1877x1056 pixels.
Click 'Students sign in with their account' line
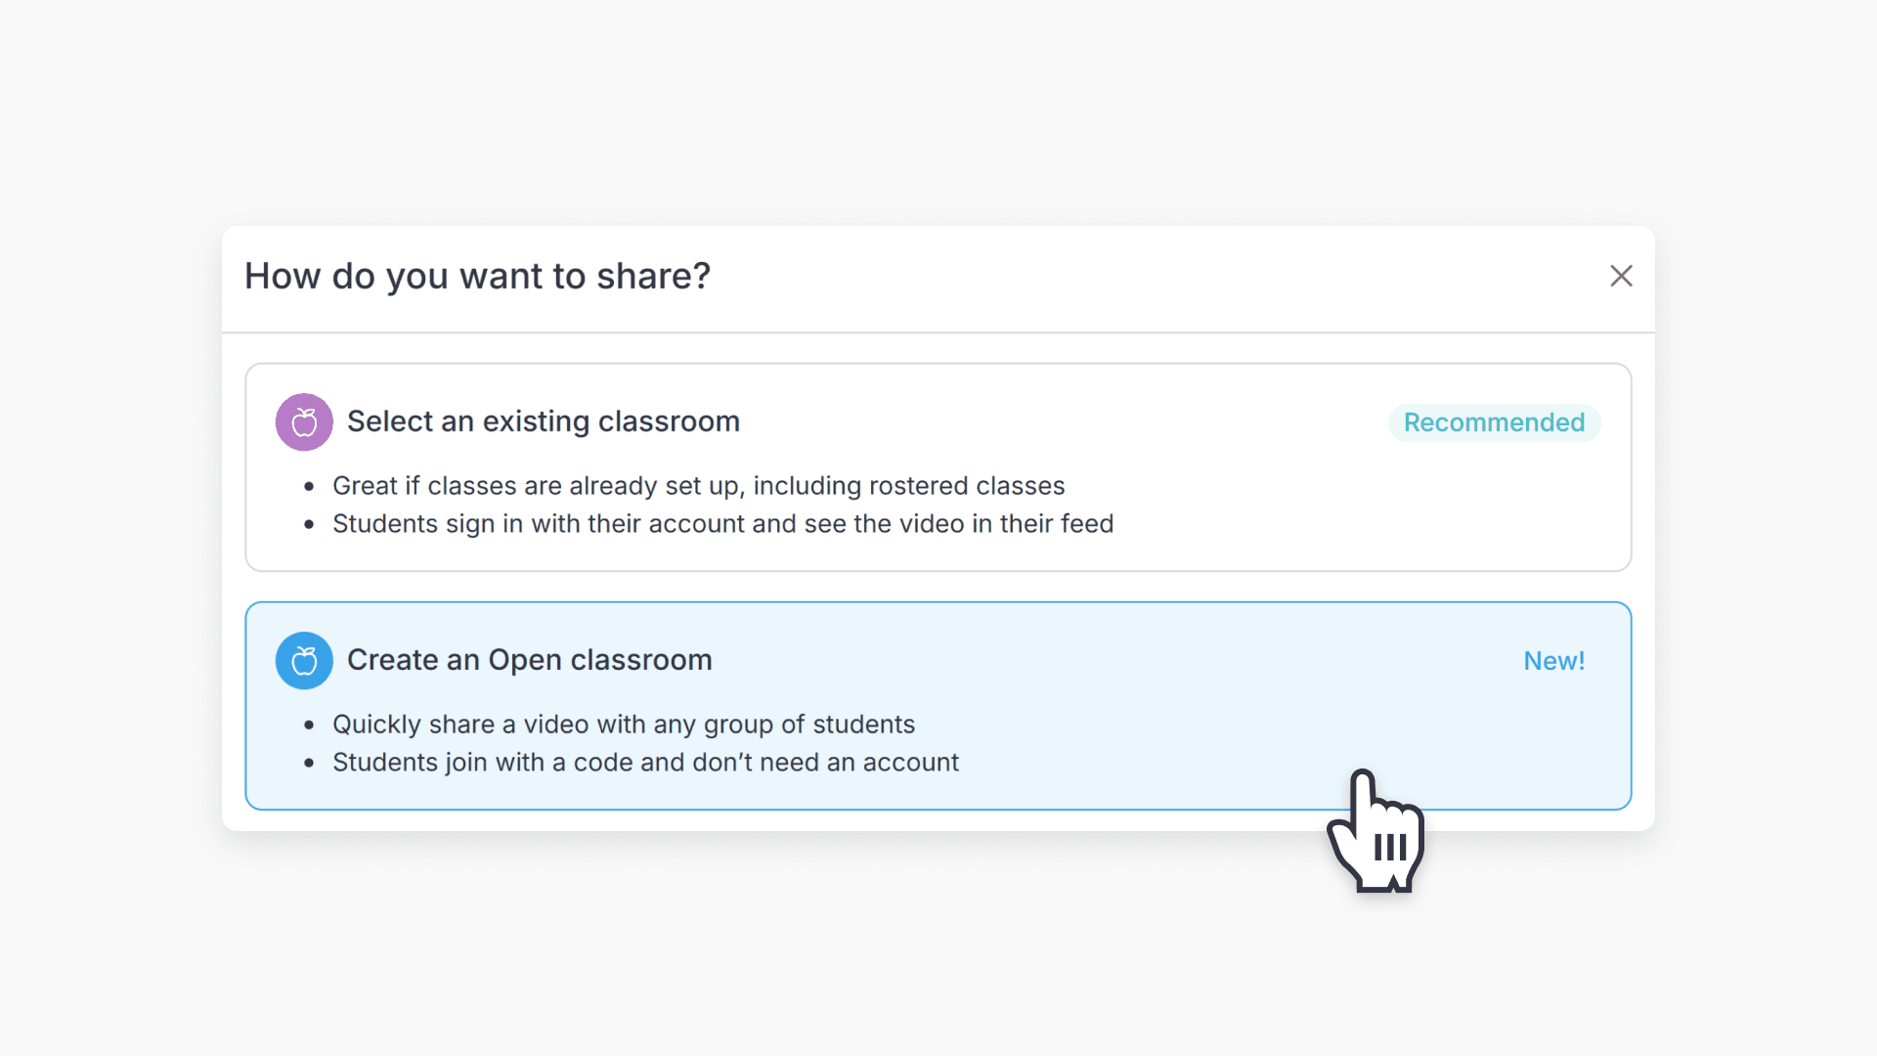pyautogui.click(x=722, y=524)
